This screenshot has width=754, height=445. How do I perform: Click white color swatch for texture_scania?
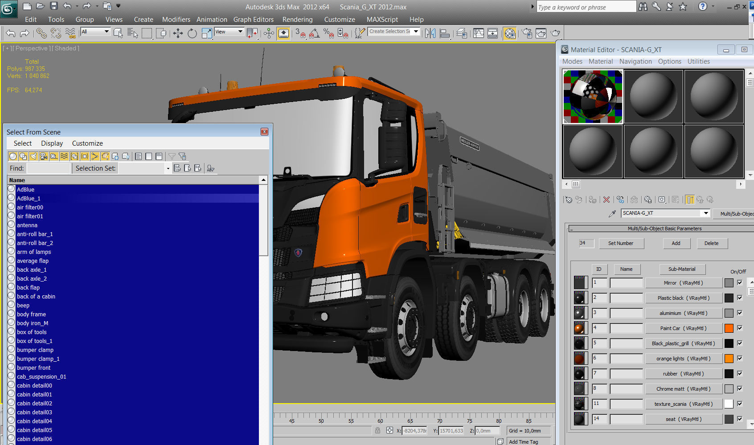click(729, 404)
